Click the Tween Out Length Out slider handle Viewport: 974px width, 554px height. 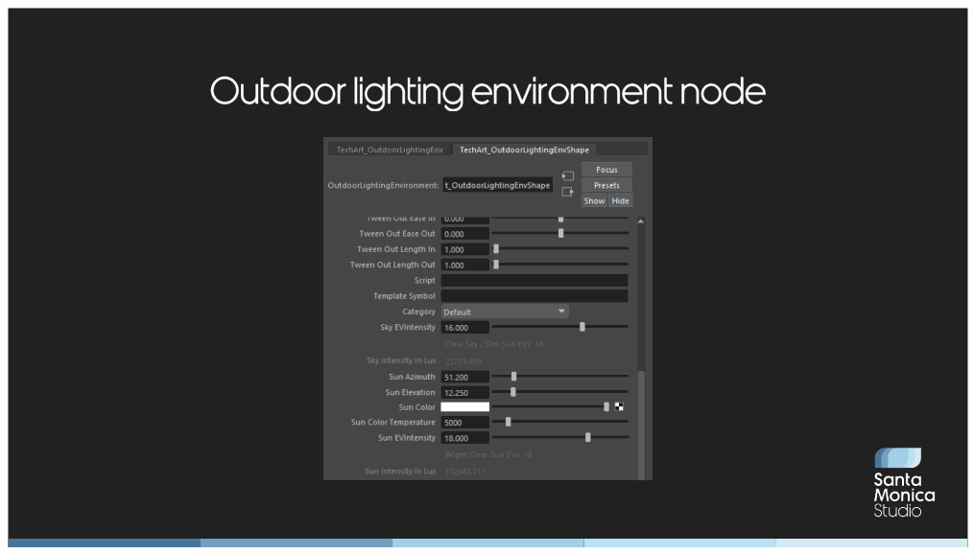coord(496,265)
